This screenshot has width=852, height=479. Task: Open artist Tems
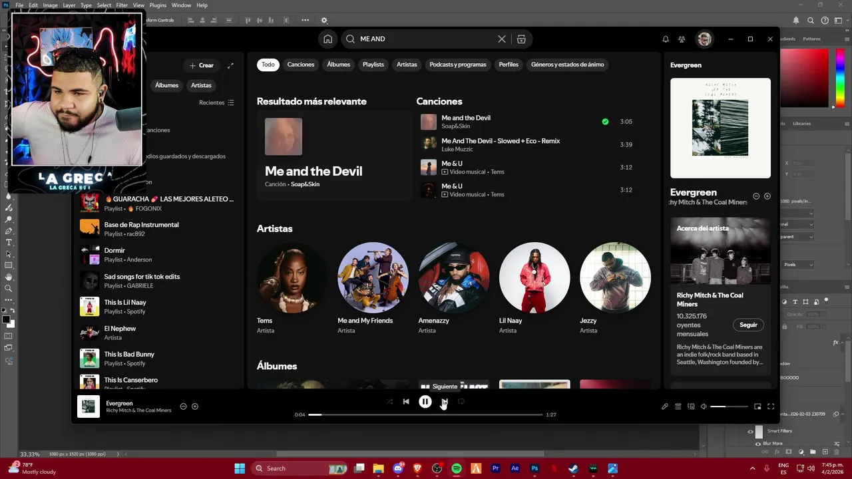(x=292, y=289)
